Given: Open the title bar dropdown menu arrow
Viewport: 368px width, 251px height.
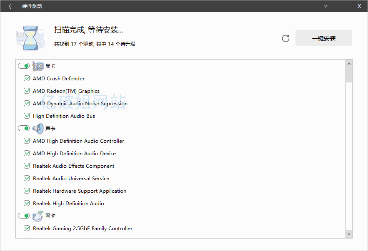Looking at the screenshot, I should click(325, 6).
